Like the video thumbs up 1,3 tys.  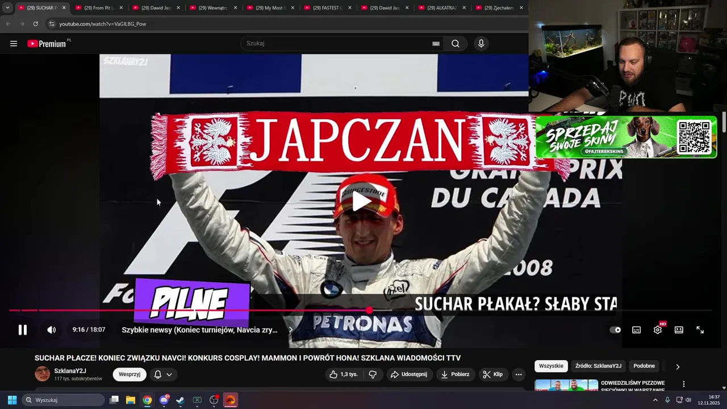[344, 374]
